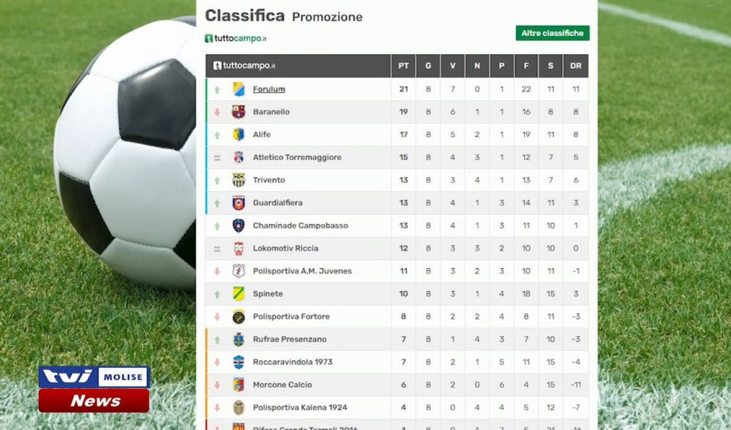Click the Forulum team crest icon
This screenshot has height=430, width=731.
pyautogui.click(x=239, y=89)
